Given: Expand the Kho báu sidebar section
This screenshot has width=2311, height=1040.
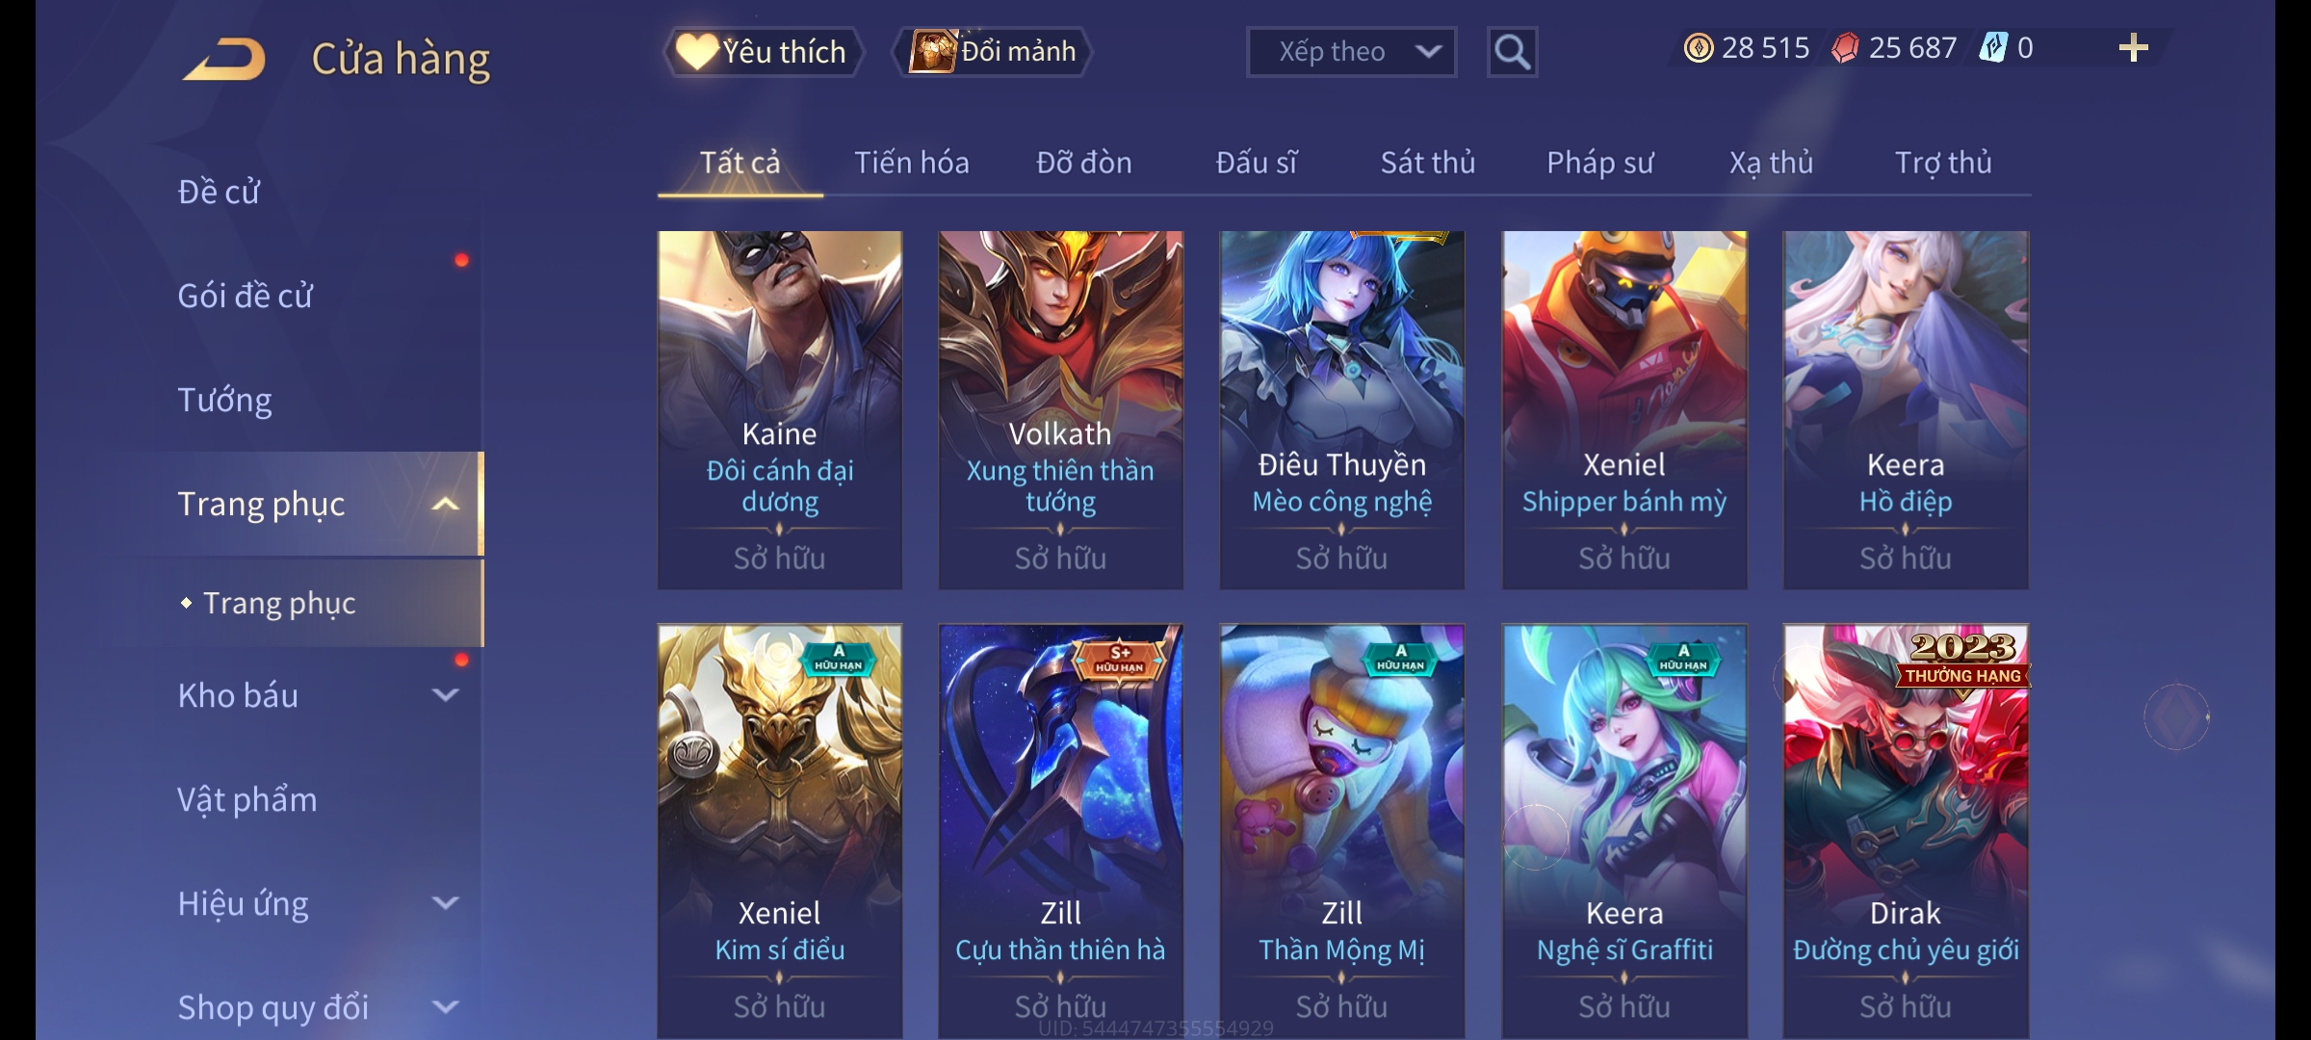Looking at the screenshot, I should point(446,694).
